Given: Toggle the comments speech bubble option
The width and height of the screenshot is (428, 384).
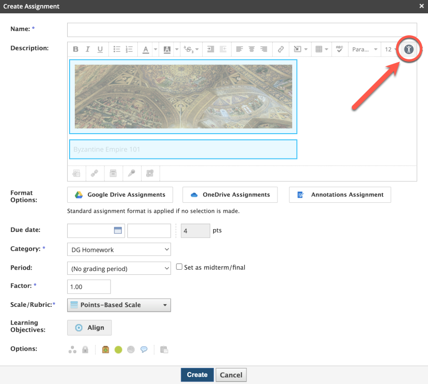Looking at the screenshot, I should (x=144, y=350).
